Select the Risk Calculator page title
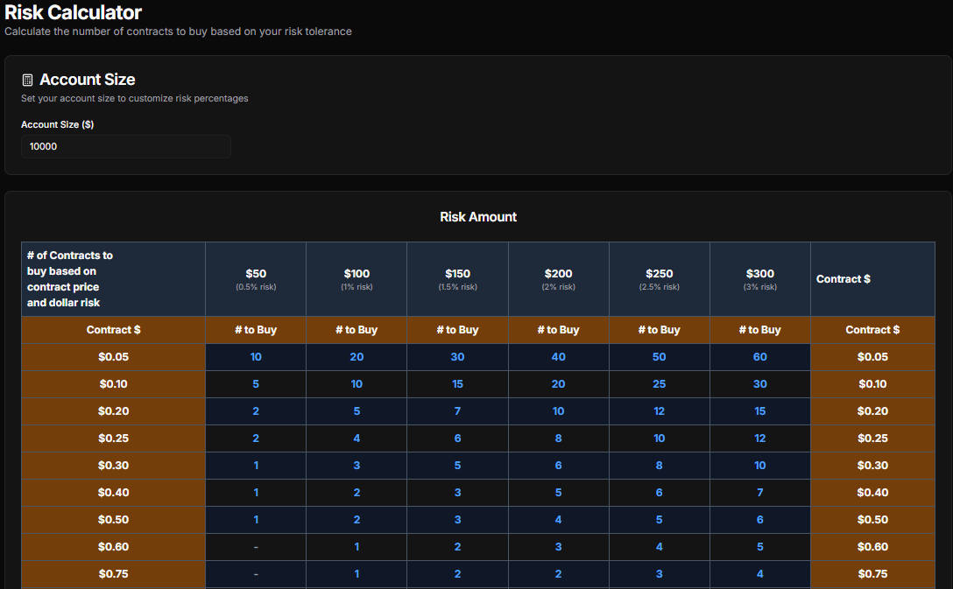Viewport: 953px width, 589px height. click(x=73, y=13)
